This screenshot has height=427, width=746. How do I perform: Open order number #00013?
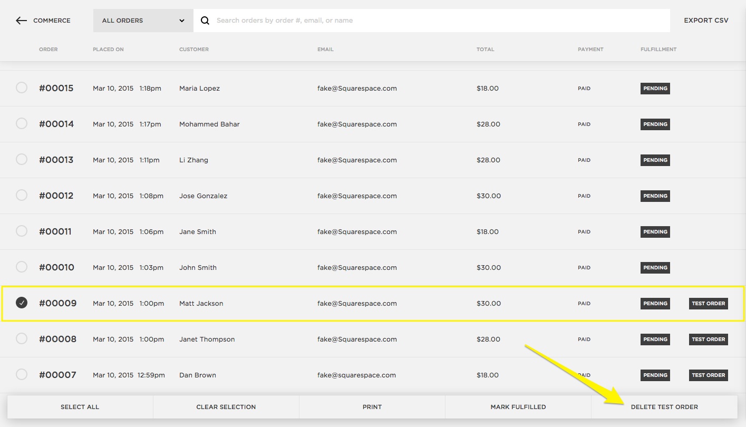click(x=56, y=160)
